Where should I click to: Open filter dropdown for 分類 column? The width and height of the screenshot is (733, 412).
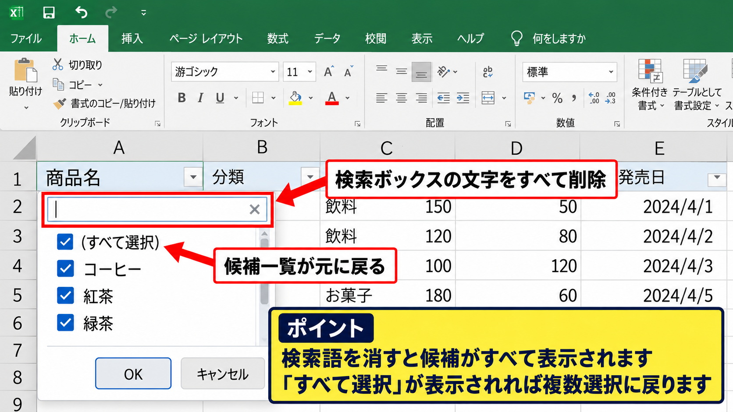click(x=310, y=177)
